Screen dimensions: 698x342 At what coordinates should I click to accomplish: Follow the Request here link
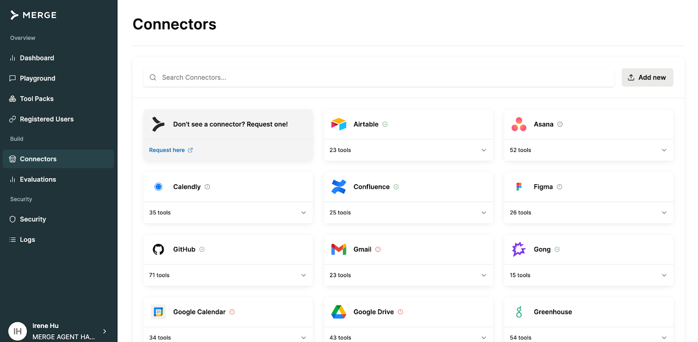click(x=171, y=150)
